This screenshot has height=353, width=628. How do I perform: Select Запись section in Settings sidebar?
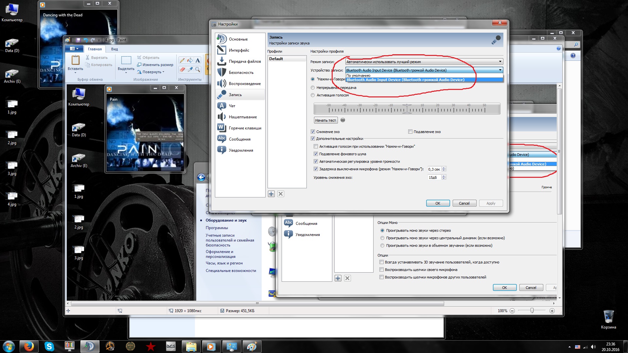240,95
